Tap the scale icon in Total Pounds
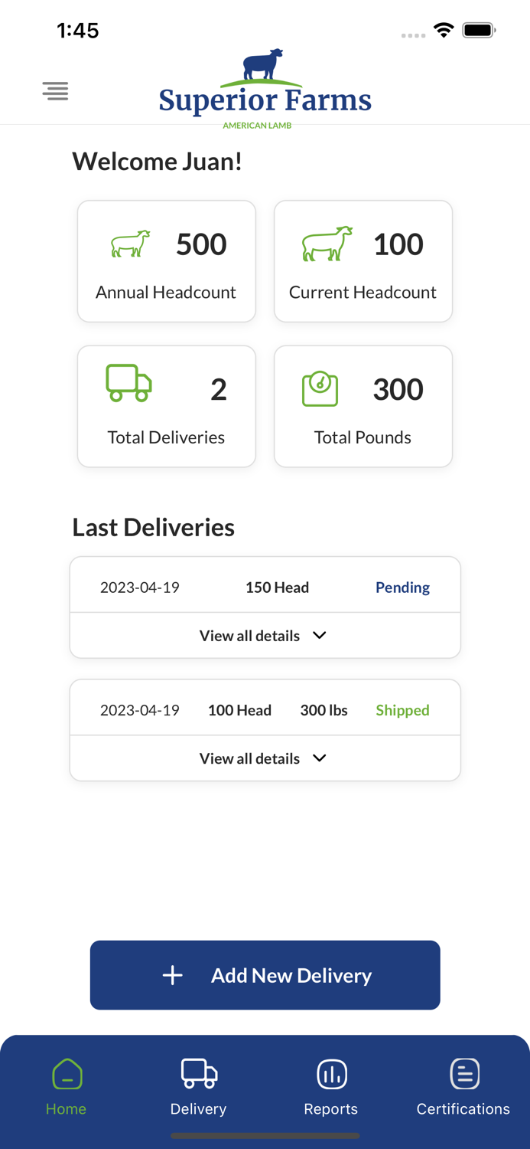This screenshot has height=1149, width=530. coord(320,389)
